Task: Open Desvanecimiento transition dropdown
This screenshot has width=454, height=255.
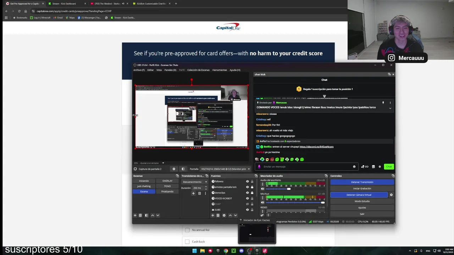Action: click(195, 182)
